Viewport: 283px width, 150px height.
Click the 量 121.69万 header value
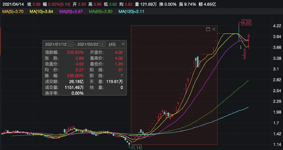coord(146,4)
